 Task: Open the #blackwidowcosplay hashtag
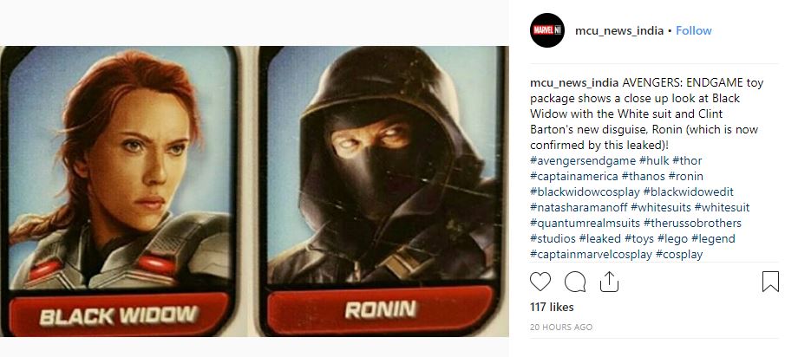[585, 191]
